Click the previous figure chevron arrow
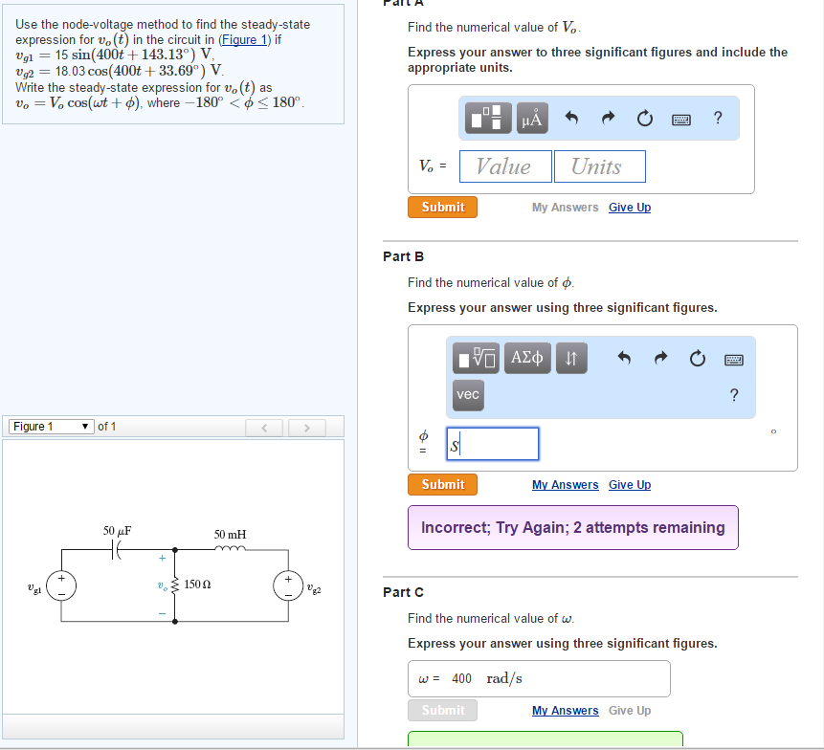Viewport: 824px width, 750px height. click(264, 428)
